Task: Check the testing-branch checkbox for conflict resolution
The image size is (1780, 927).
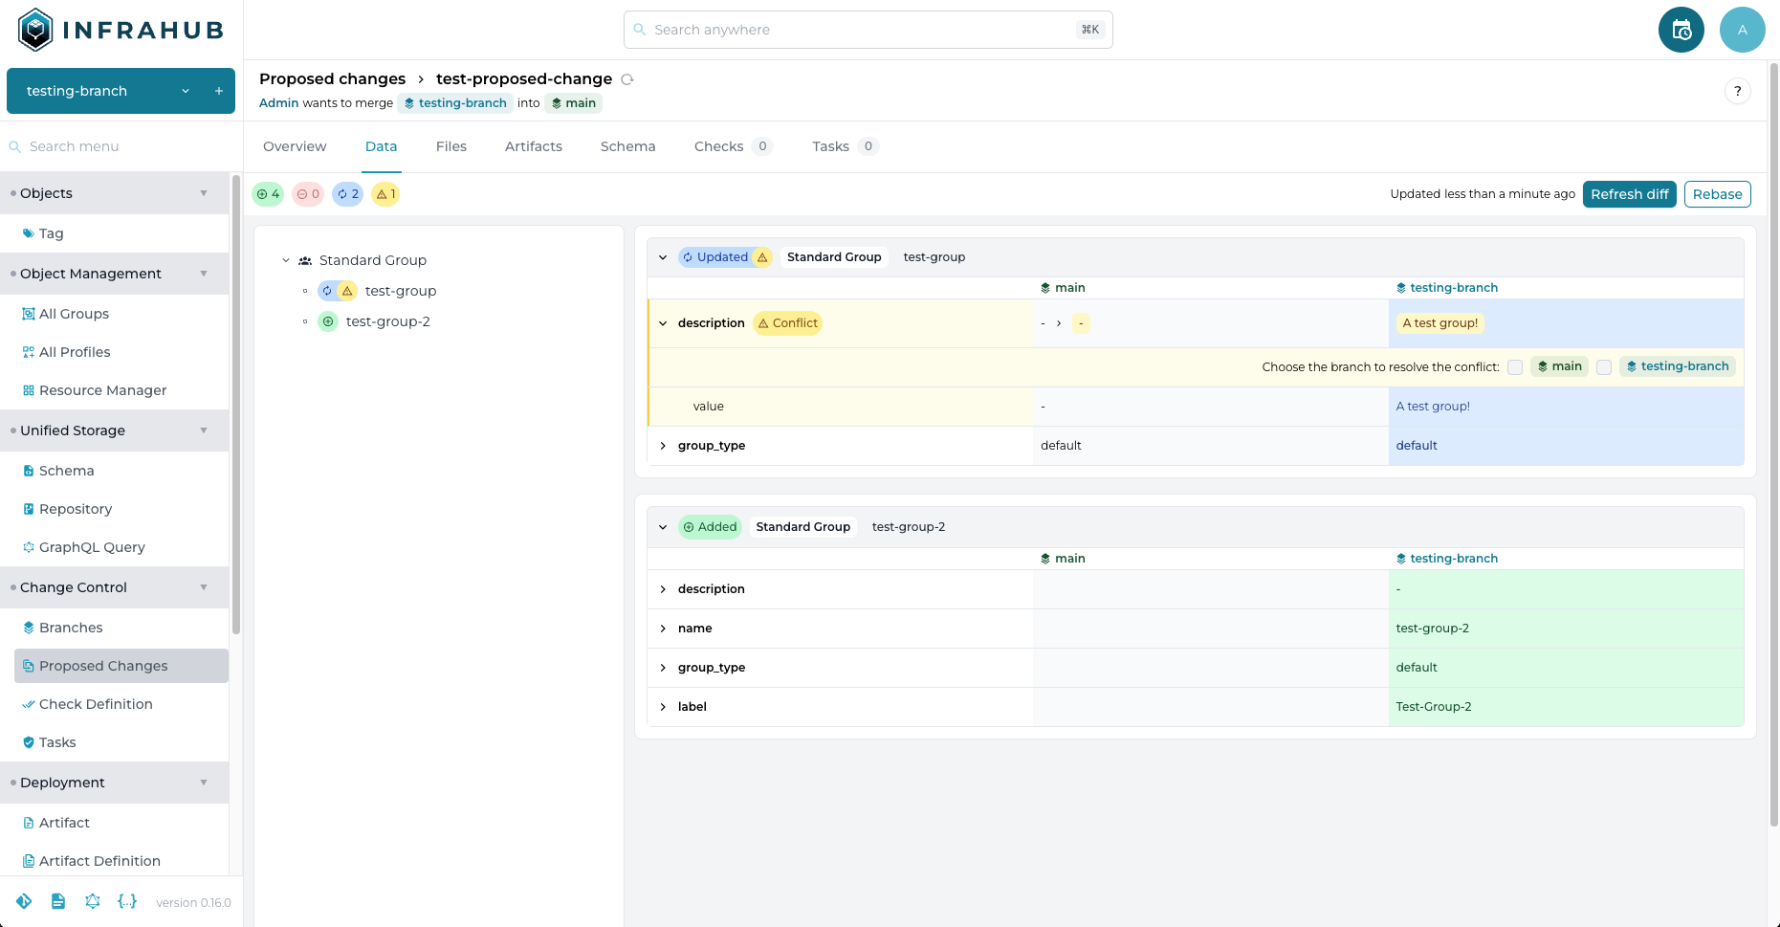Action: (1604, 366)
